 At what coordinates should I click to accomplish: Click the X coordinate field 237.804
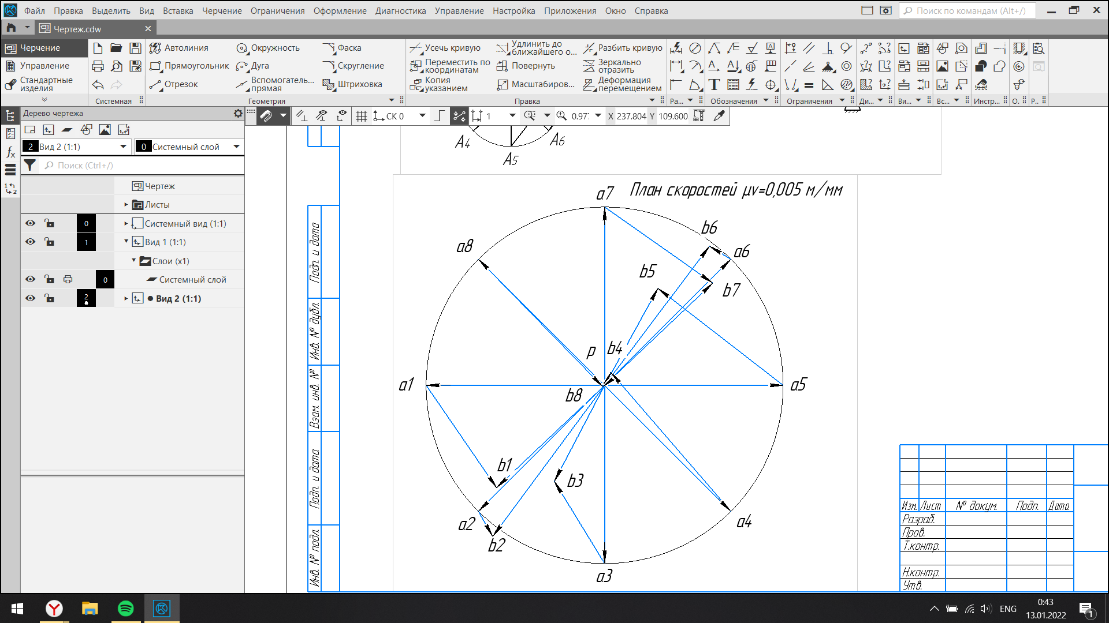coord(631,116)
